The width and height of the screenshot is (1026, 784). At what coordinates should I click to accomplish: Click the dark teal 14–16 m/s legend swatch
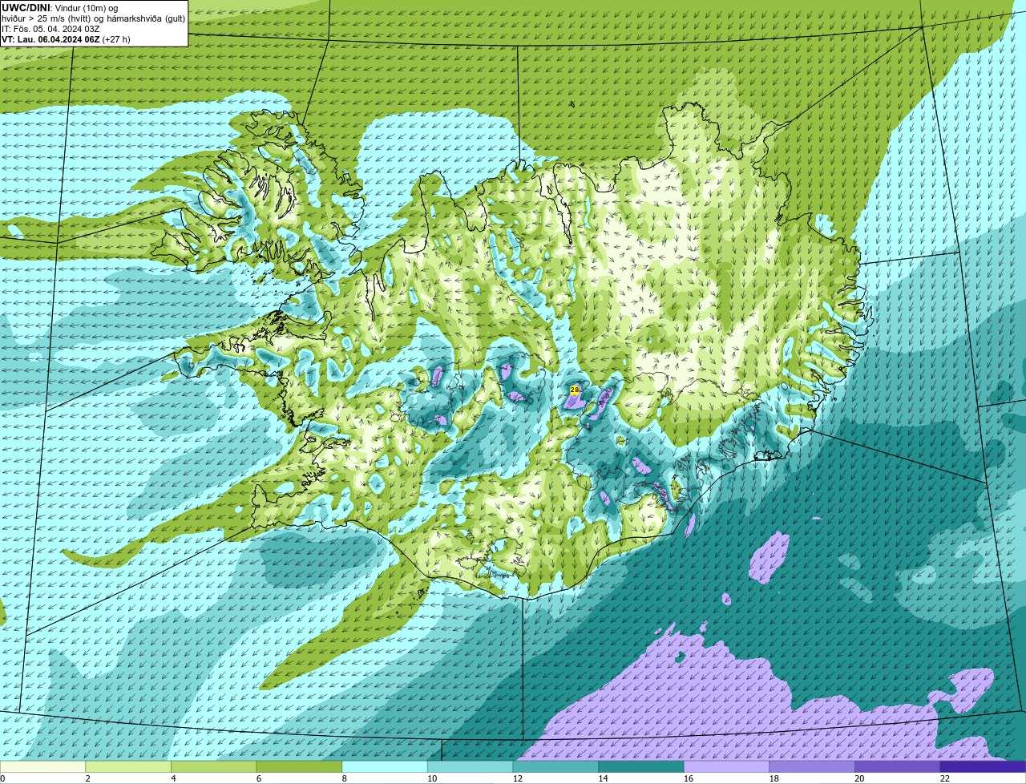641,766
